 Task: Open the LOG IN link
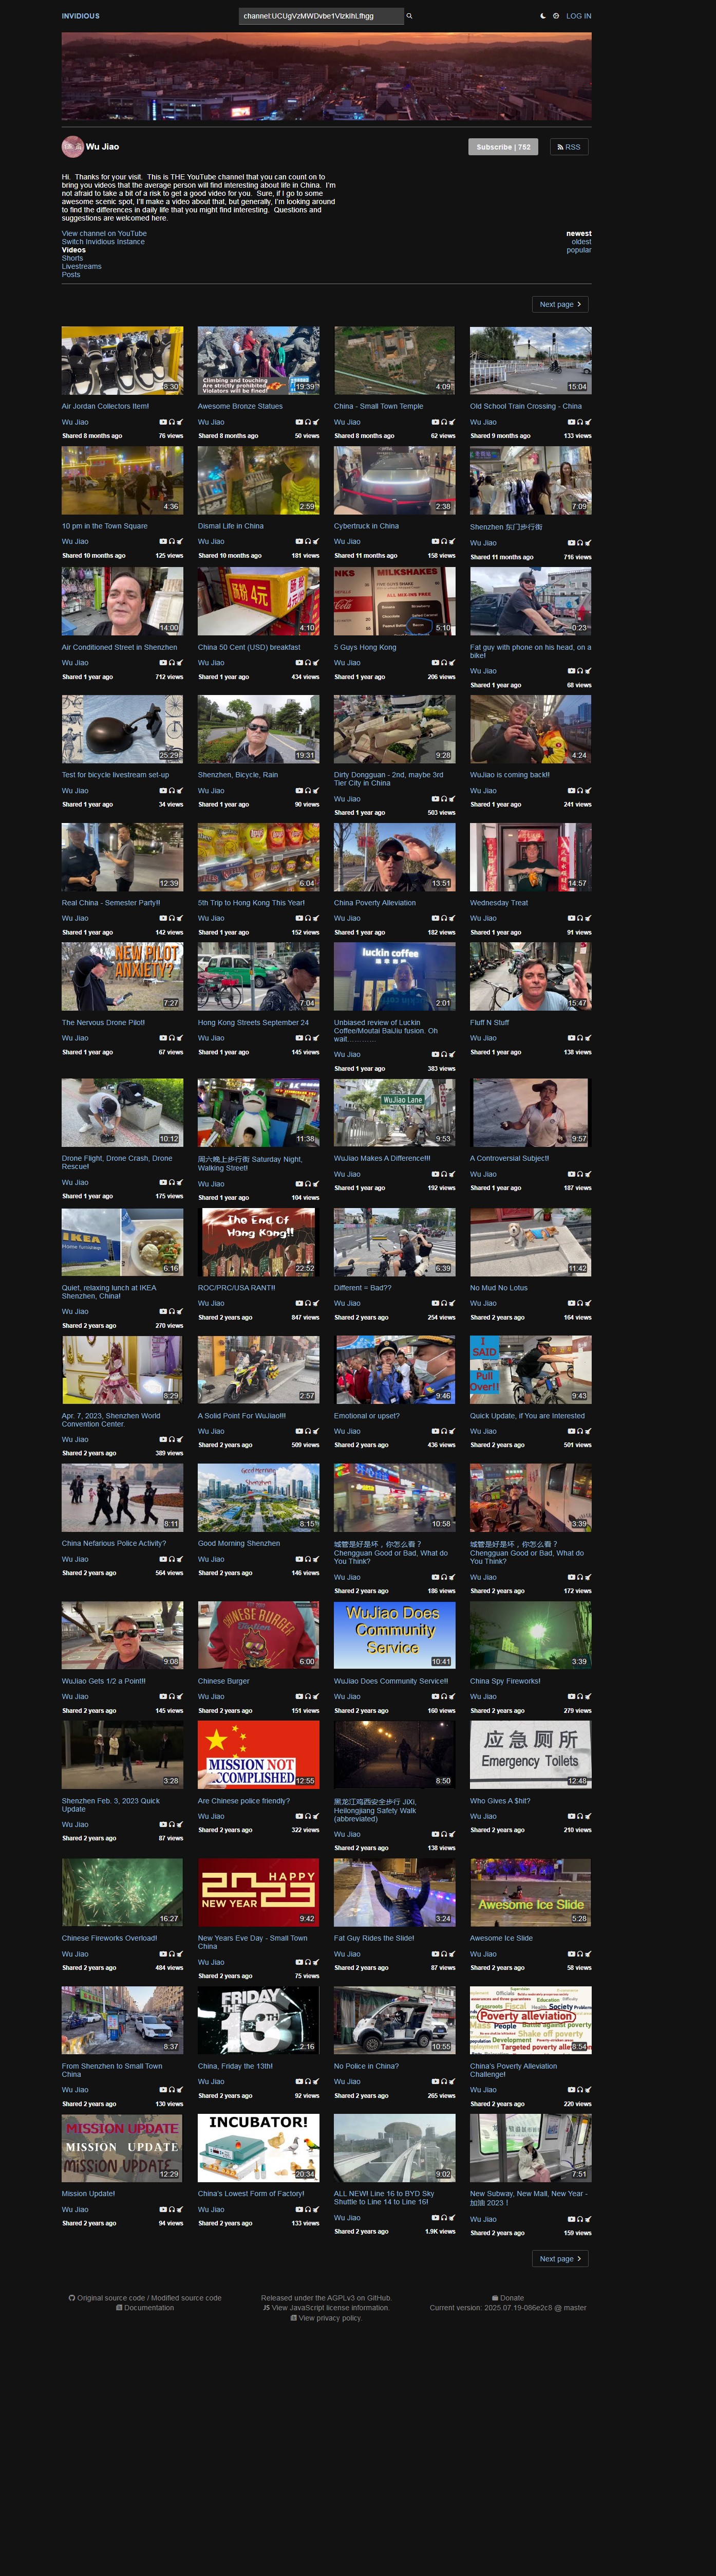[578, 16]
